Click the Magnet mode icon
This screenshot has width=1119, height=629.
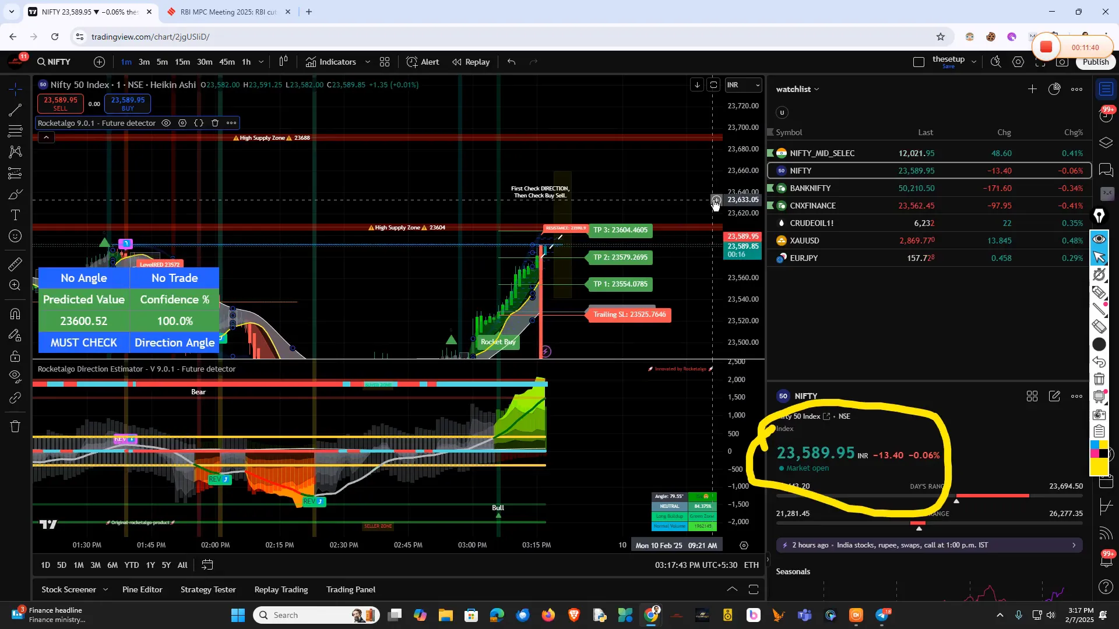pos(15,314)
